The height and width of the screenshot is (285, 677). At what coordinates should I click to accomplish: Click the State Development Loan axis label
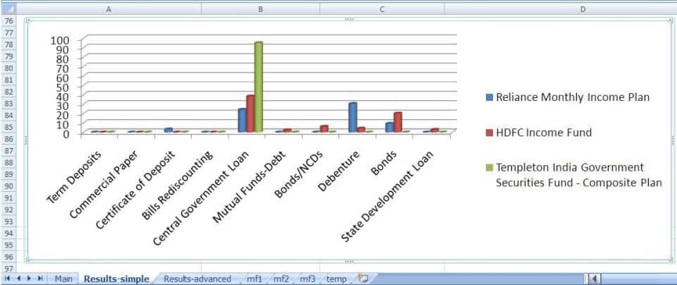click(x=388, y=197)
